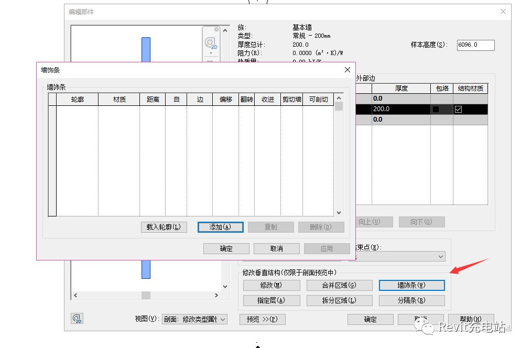Select the 厚度 column header in layers table
This screenshot has height=348, width=521.
tap(401, 89)
